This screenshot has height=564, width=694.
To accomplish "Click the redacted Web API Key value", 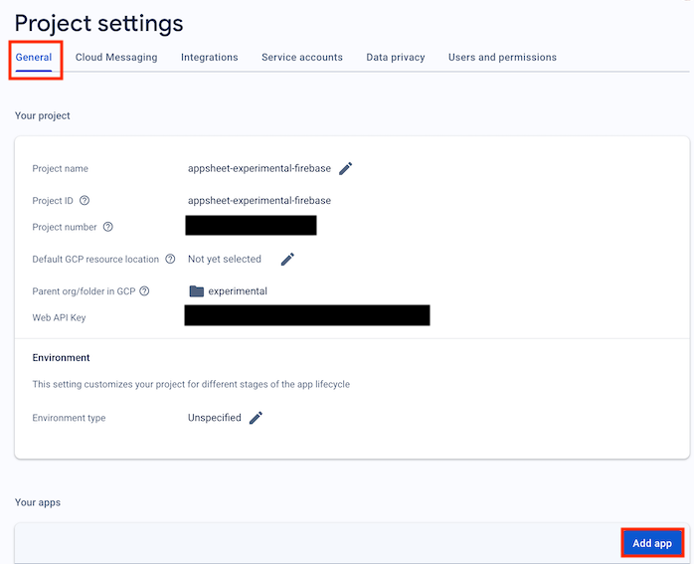I will pos(307,315).
